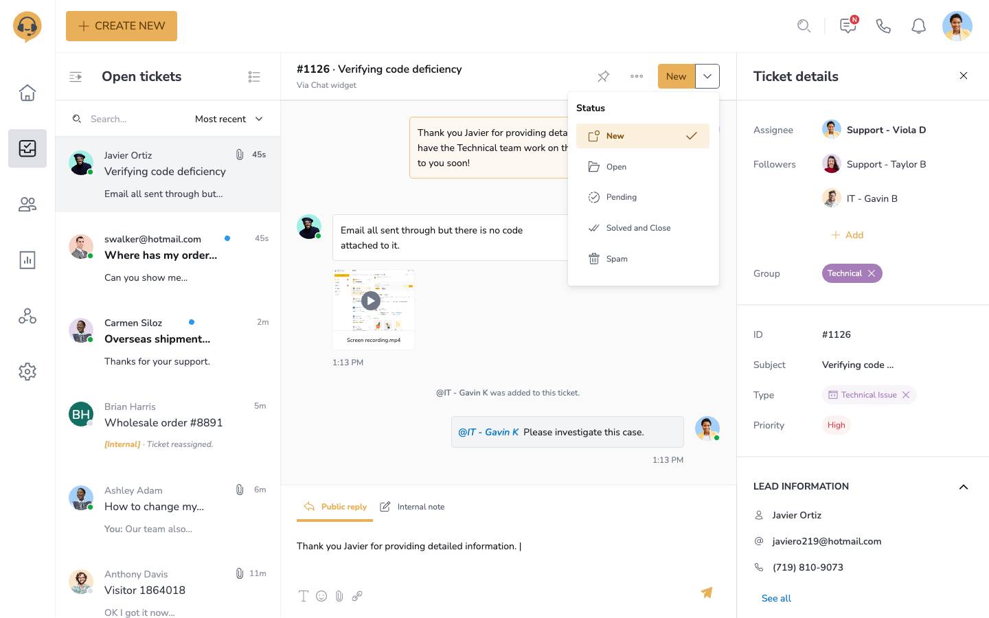Screen dimensions: 989x618
Task: Pin the ticket with the pin icon
Action: pos(603,76)
